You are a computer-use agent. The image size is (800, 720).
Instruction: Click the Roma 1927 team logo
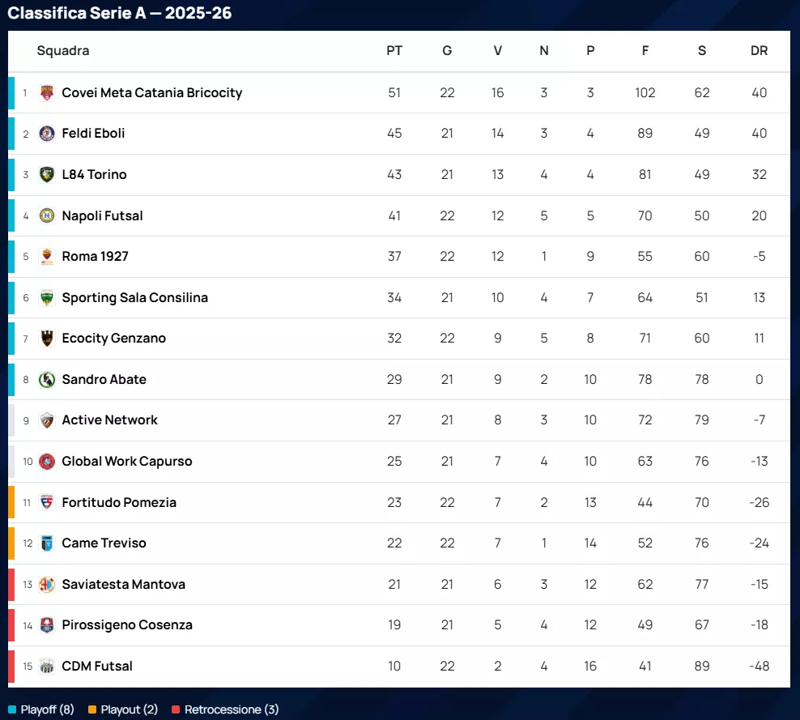[x=47, y=257]
